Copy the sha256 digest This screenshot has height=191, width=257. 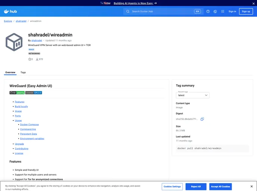[202, 119]
